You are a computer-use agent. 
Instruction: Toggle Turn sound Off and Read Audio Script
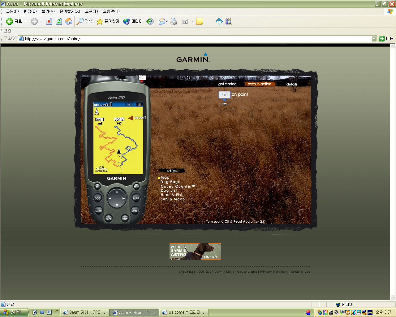pos(235,221)
